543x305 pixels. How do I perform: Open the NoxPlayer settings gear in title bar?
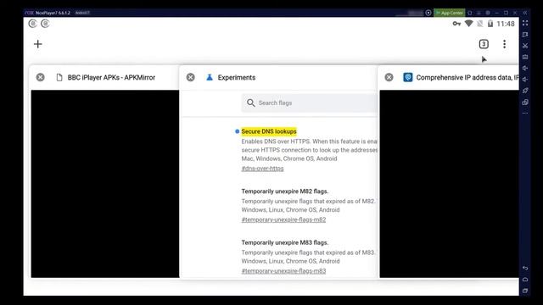(x=488, y=13)
